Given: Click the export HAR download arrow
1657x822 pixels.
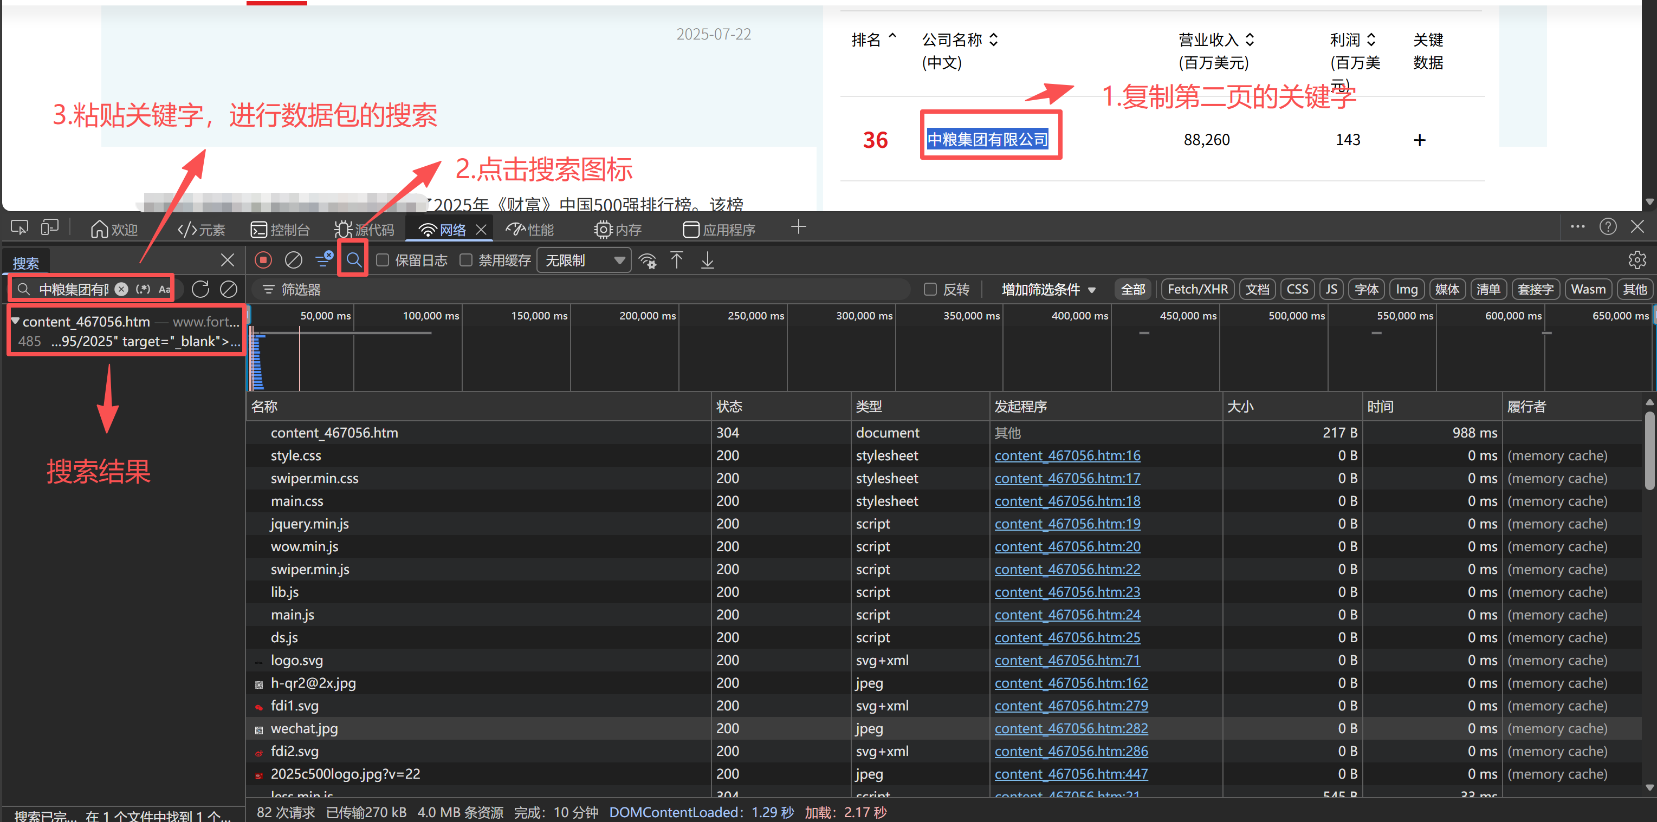Looking at the screenshot, I should pyautogui.click(x=707, y=259).
